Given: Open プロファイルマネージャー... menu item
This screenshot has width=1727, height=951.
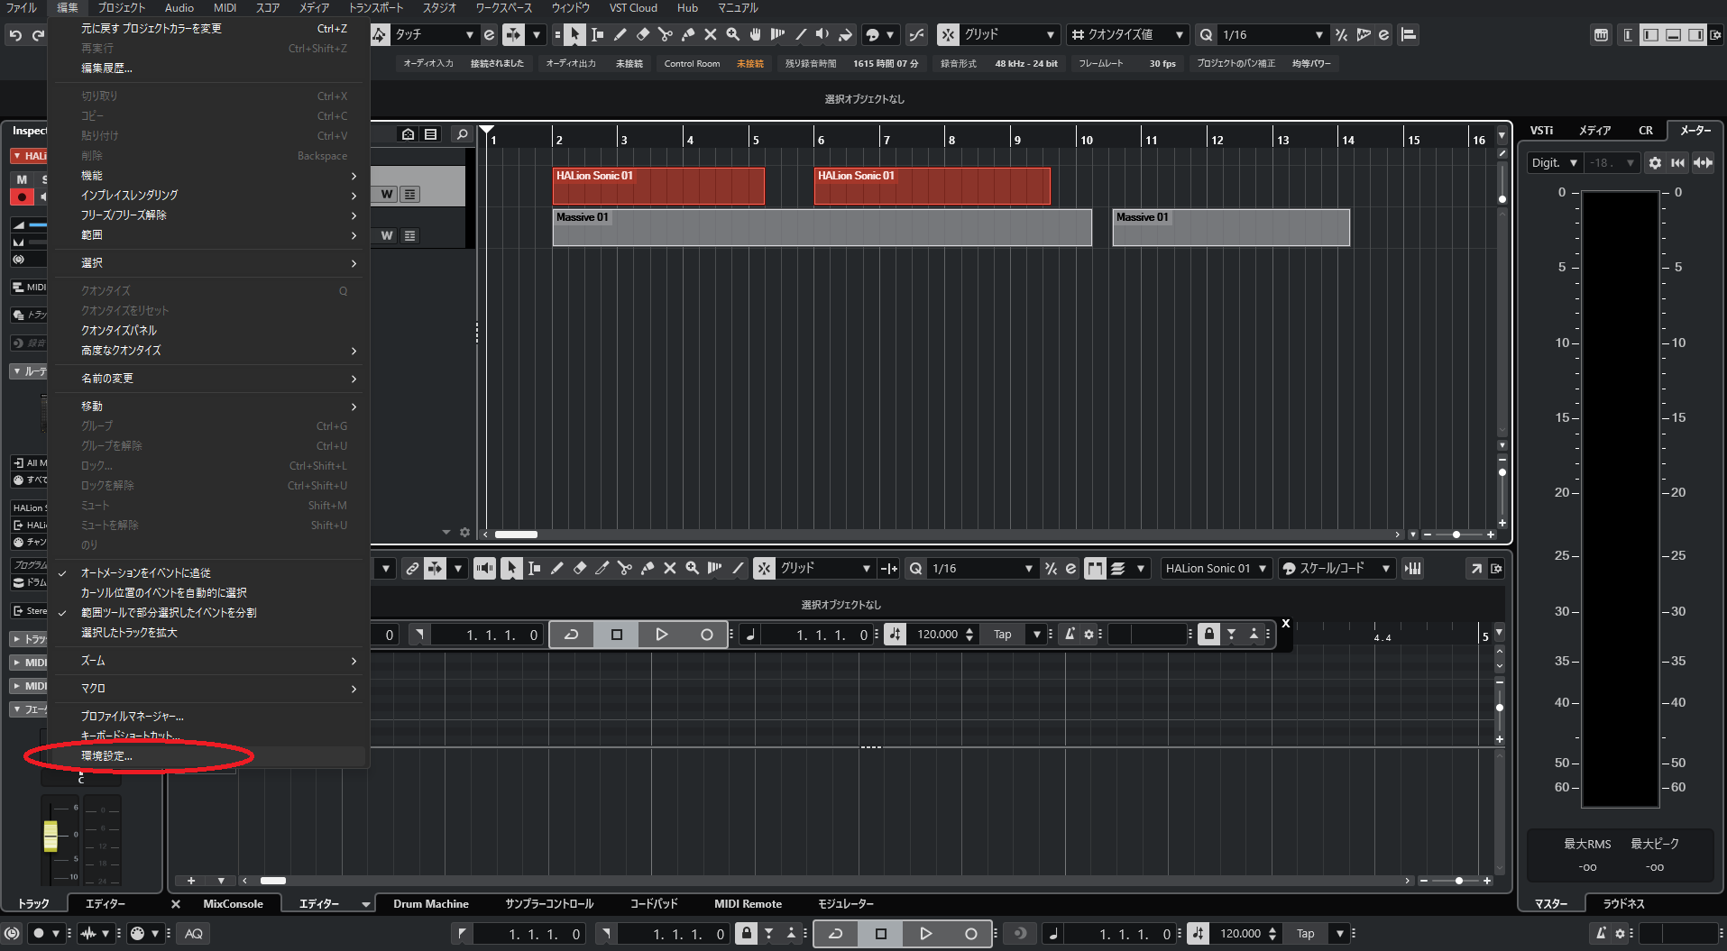Looking at the screenshot, I should 209,717.
